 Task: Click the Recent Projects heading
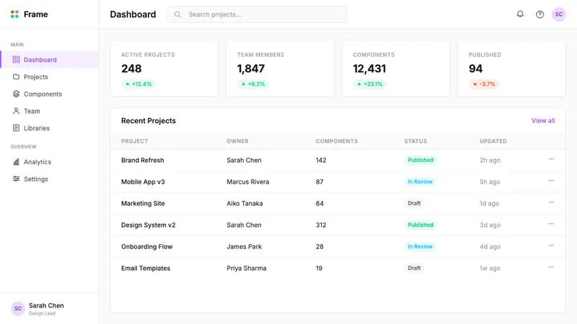tap(149, 120)
